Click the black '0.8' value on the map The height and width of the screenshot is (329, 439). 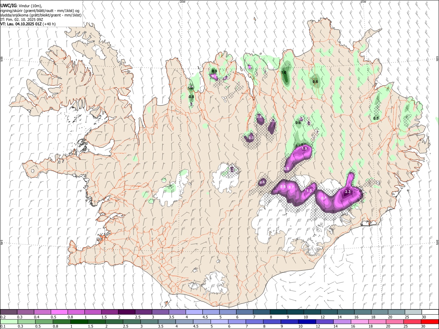[191, 97]
